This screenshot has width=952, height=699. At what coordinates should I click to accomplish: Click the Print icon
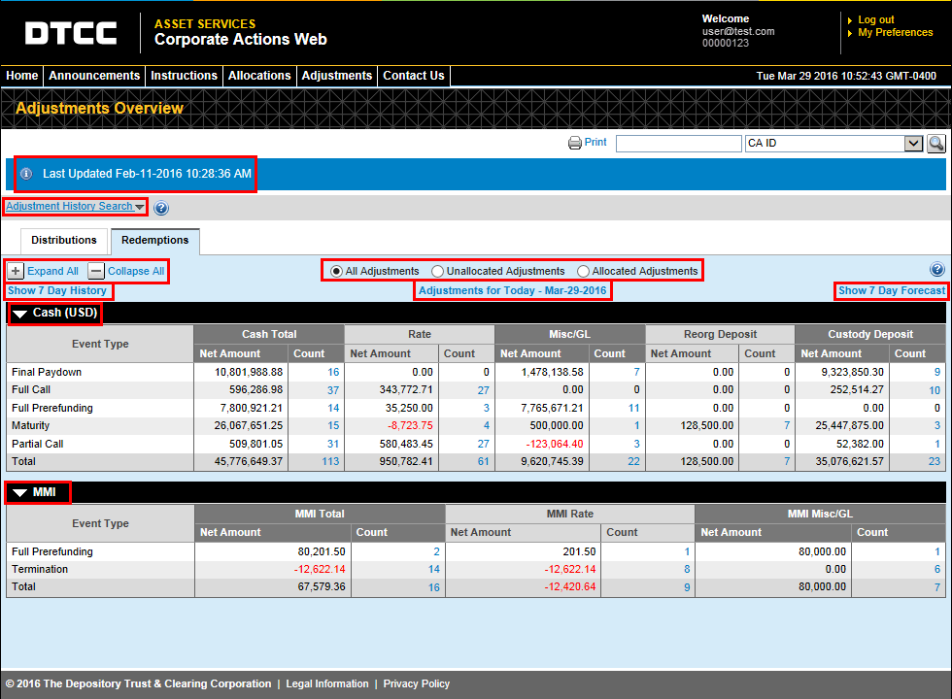tap(575, 143)
